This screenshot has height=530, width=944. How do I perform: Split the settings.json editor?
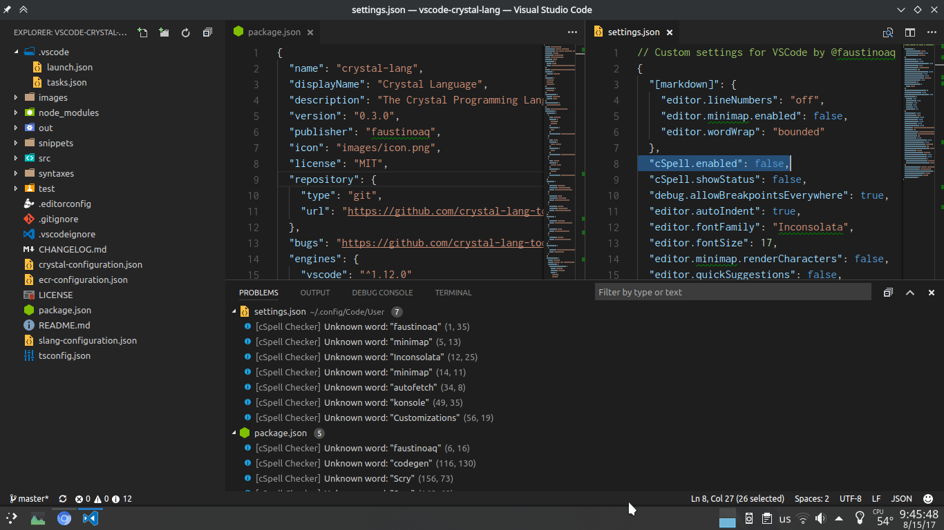(x=910, y=32)
